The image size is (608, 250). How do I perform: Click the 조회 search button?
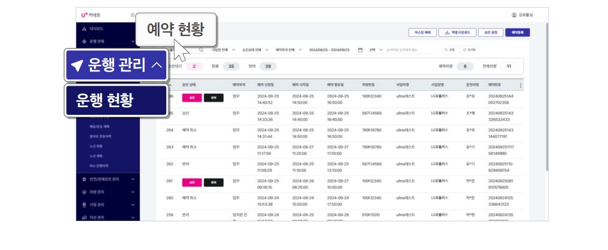450,50
